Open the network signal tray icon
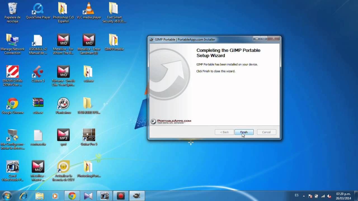This screenshot has height=201, width=358. (323, 196)
